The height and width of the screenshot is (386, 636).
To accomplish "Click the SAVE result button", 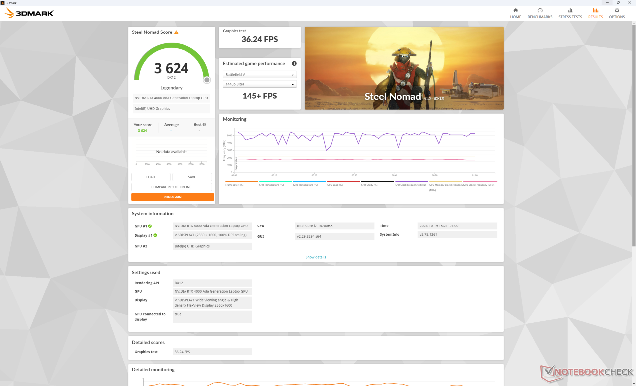I will 192,177.
